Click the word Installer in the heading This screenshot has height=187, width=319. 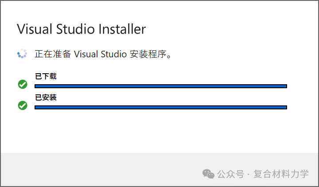122,29
